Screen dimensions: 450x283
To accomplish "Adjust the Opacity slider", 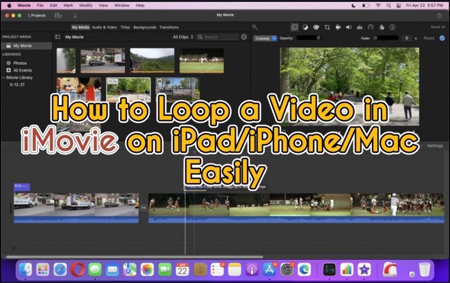I will coord(309,38).
